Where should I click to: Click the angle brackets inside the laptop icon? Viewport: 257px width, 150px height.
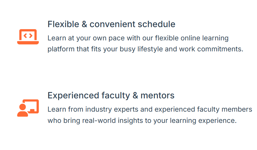[x=28, y=35]
